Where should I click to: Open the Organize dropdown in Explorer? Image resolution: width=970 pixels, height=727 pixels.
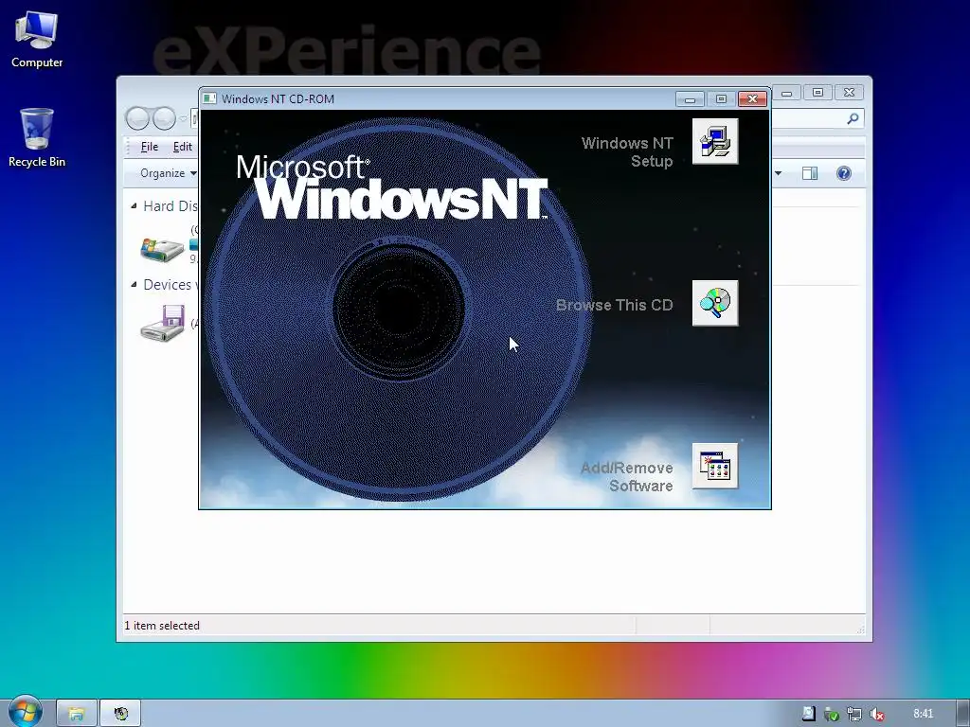(x=168, y=173)
